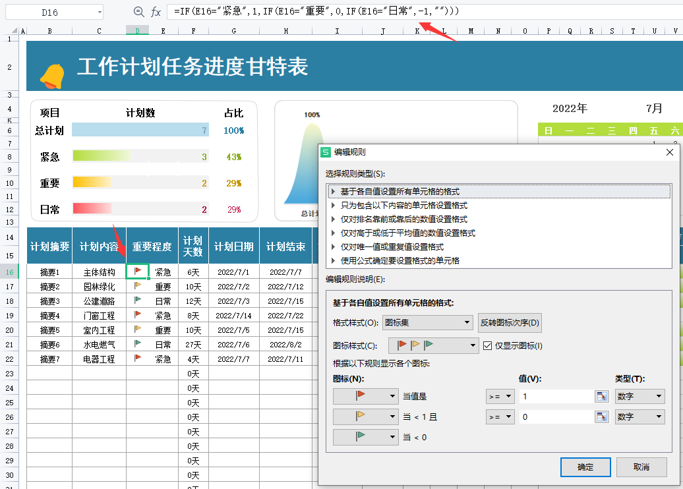Click the red 日常 progress bar
Image resolution: width=683 pixels, height=489 pixels.
click(x=92, y=208)
